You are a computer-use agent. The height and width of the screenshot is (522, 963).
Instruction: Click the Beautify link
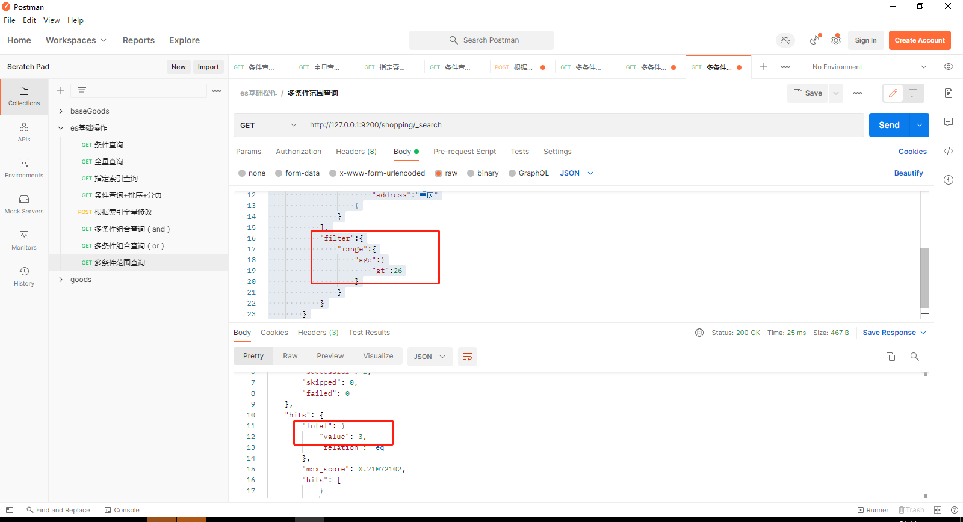coord(908,173)
